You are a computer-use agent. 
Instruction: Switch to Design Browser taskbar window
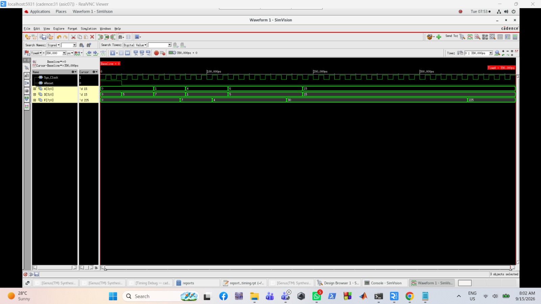(338, 283)
